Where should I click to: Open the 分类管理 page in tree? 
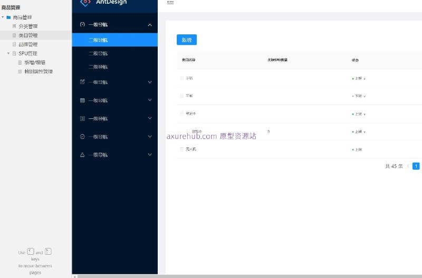coord(28,26)
